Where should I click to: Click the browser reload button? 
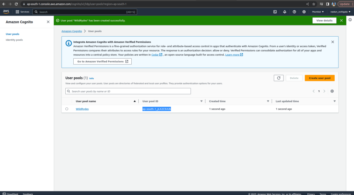tap(16, 4)
